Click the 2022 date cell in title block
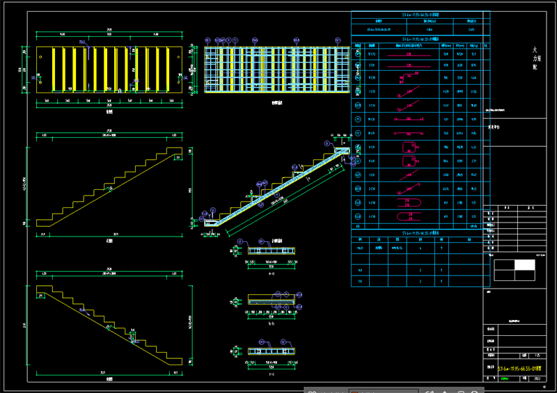The image size is (557, 393). tap(537, 378)
